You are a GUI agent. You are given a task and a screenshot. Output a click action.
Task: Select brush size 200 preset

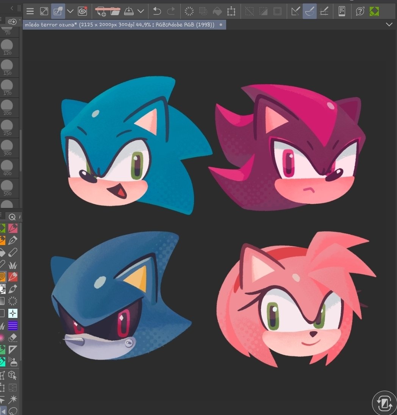point(7,108)
